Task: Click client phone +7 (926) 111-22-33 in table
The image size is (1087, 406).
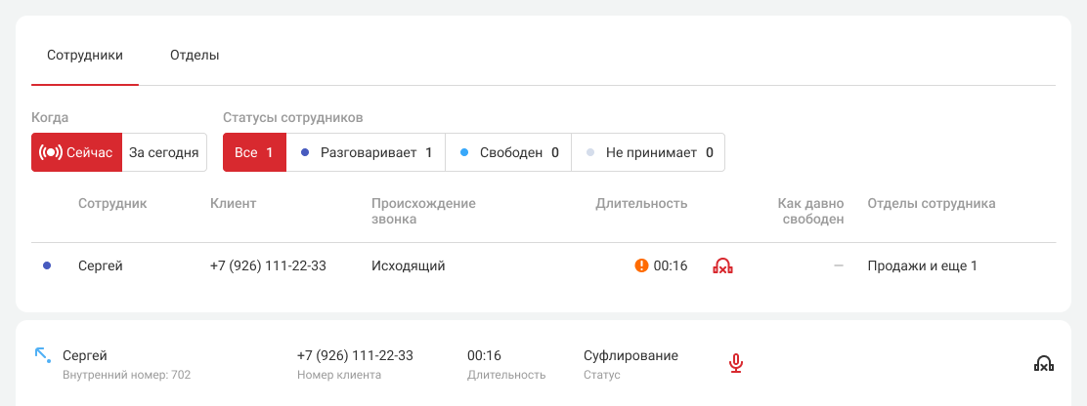Action: (x=268, y=265)
